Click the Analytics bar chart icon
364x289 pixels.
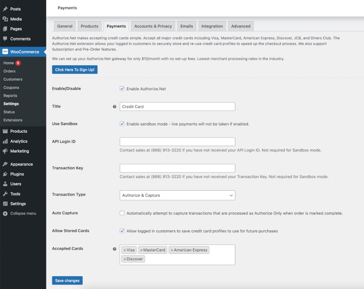click(x=5, y=141)
